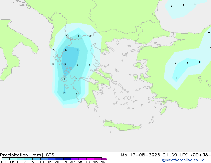Click the '(00+384' forecast offset text
Image resolution: width=211 pixels, height=163 pixels.
click(x=201, y=155)
